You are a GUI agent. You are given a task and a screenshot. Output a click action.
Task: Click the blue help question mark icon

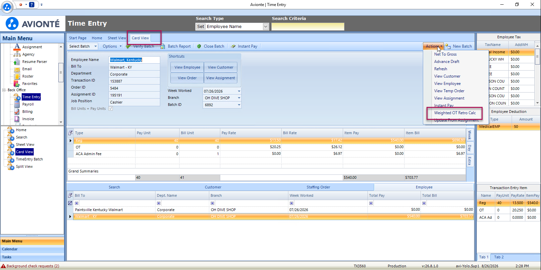pos(32,5)
